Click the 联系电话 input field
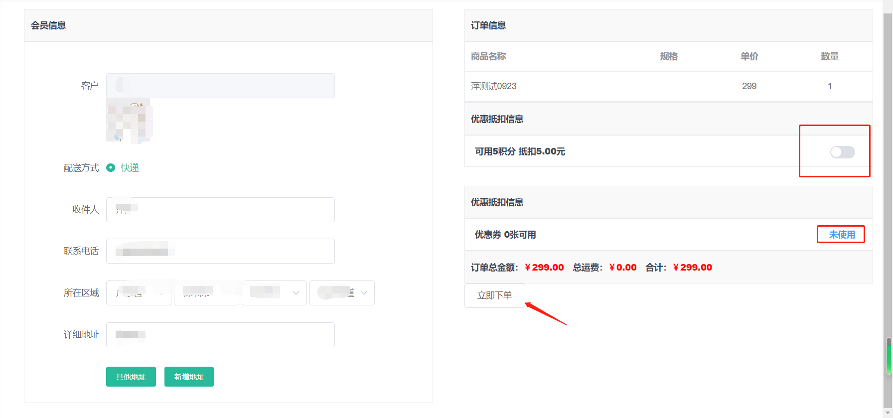This screenshot has width=893, height=418. point(220,251)
